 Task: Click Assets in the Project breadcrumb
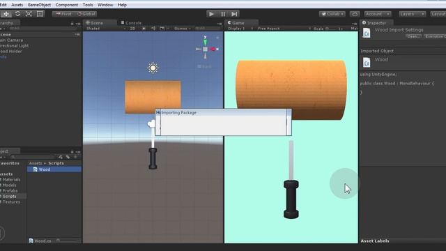pos(36,163)
